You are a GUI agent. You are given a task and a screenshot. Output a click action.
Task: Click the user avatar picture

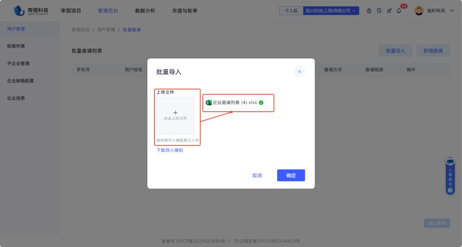pyautogui.click(x=419, y=11)
